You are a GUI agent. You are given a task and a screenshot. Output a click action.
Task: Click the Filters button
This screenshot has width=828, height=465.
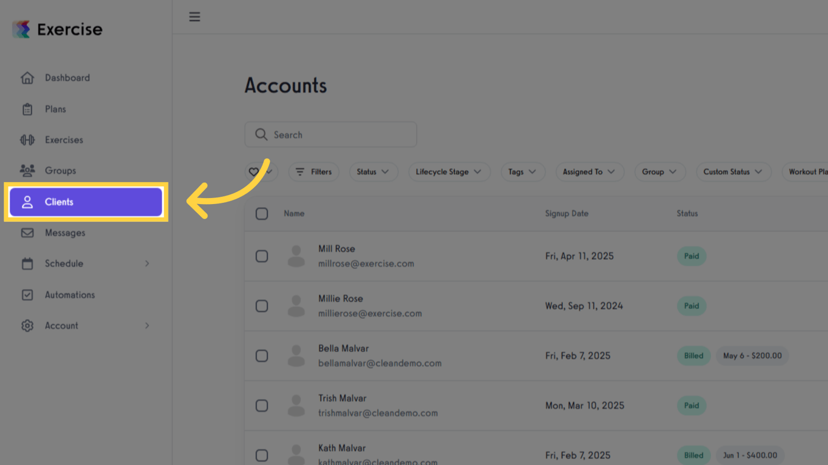pos(313,172)
